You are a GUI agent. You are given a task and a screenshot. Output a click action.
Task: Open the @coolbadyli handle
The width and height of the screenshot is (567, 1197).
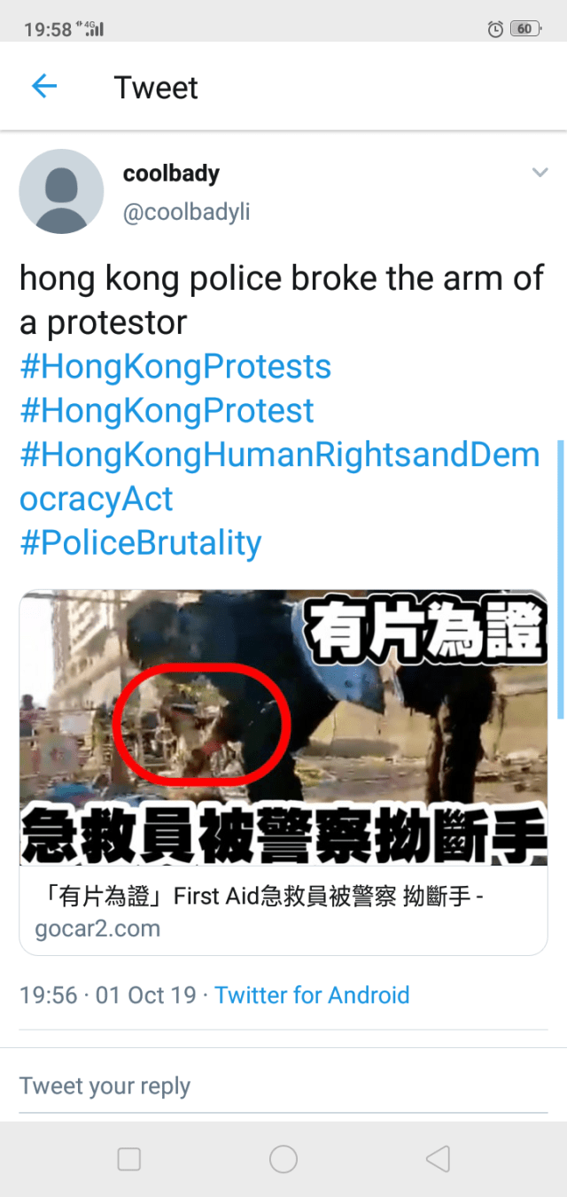pyautogui.click(x=186, y=214)
